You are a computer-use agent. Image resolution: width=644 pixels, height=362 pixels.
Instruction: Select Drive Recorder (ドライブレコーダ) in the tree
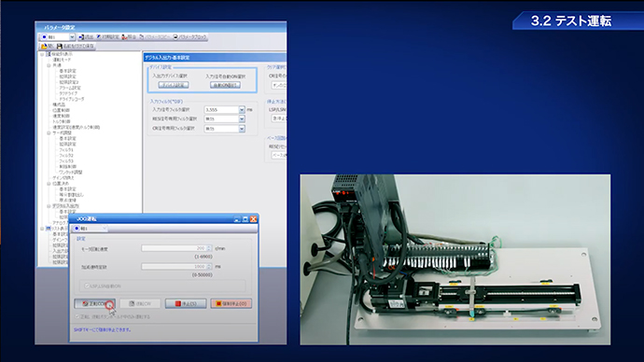(x=72, y=99)
